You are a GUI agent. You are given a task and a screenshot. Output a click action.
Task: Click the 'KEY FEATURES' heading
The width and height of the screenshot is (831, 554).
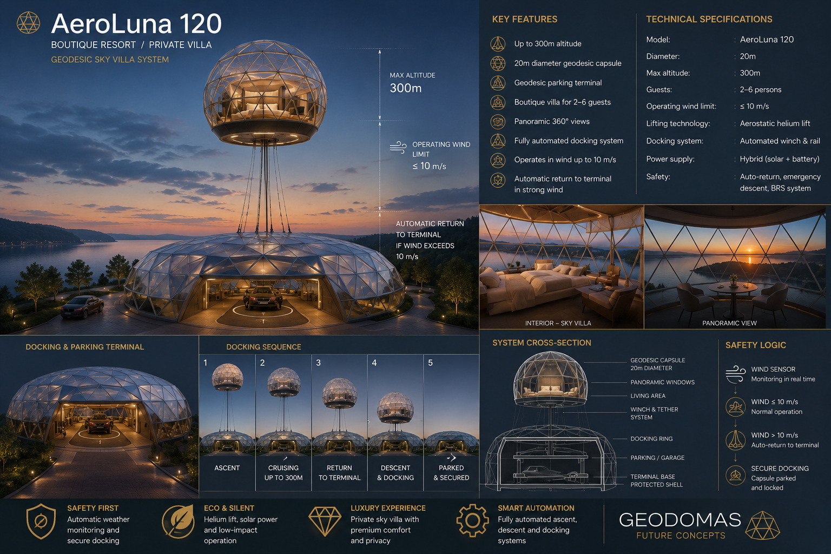pyautogui.click(x=525, y=19)
